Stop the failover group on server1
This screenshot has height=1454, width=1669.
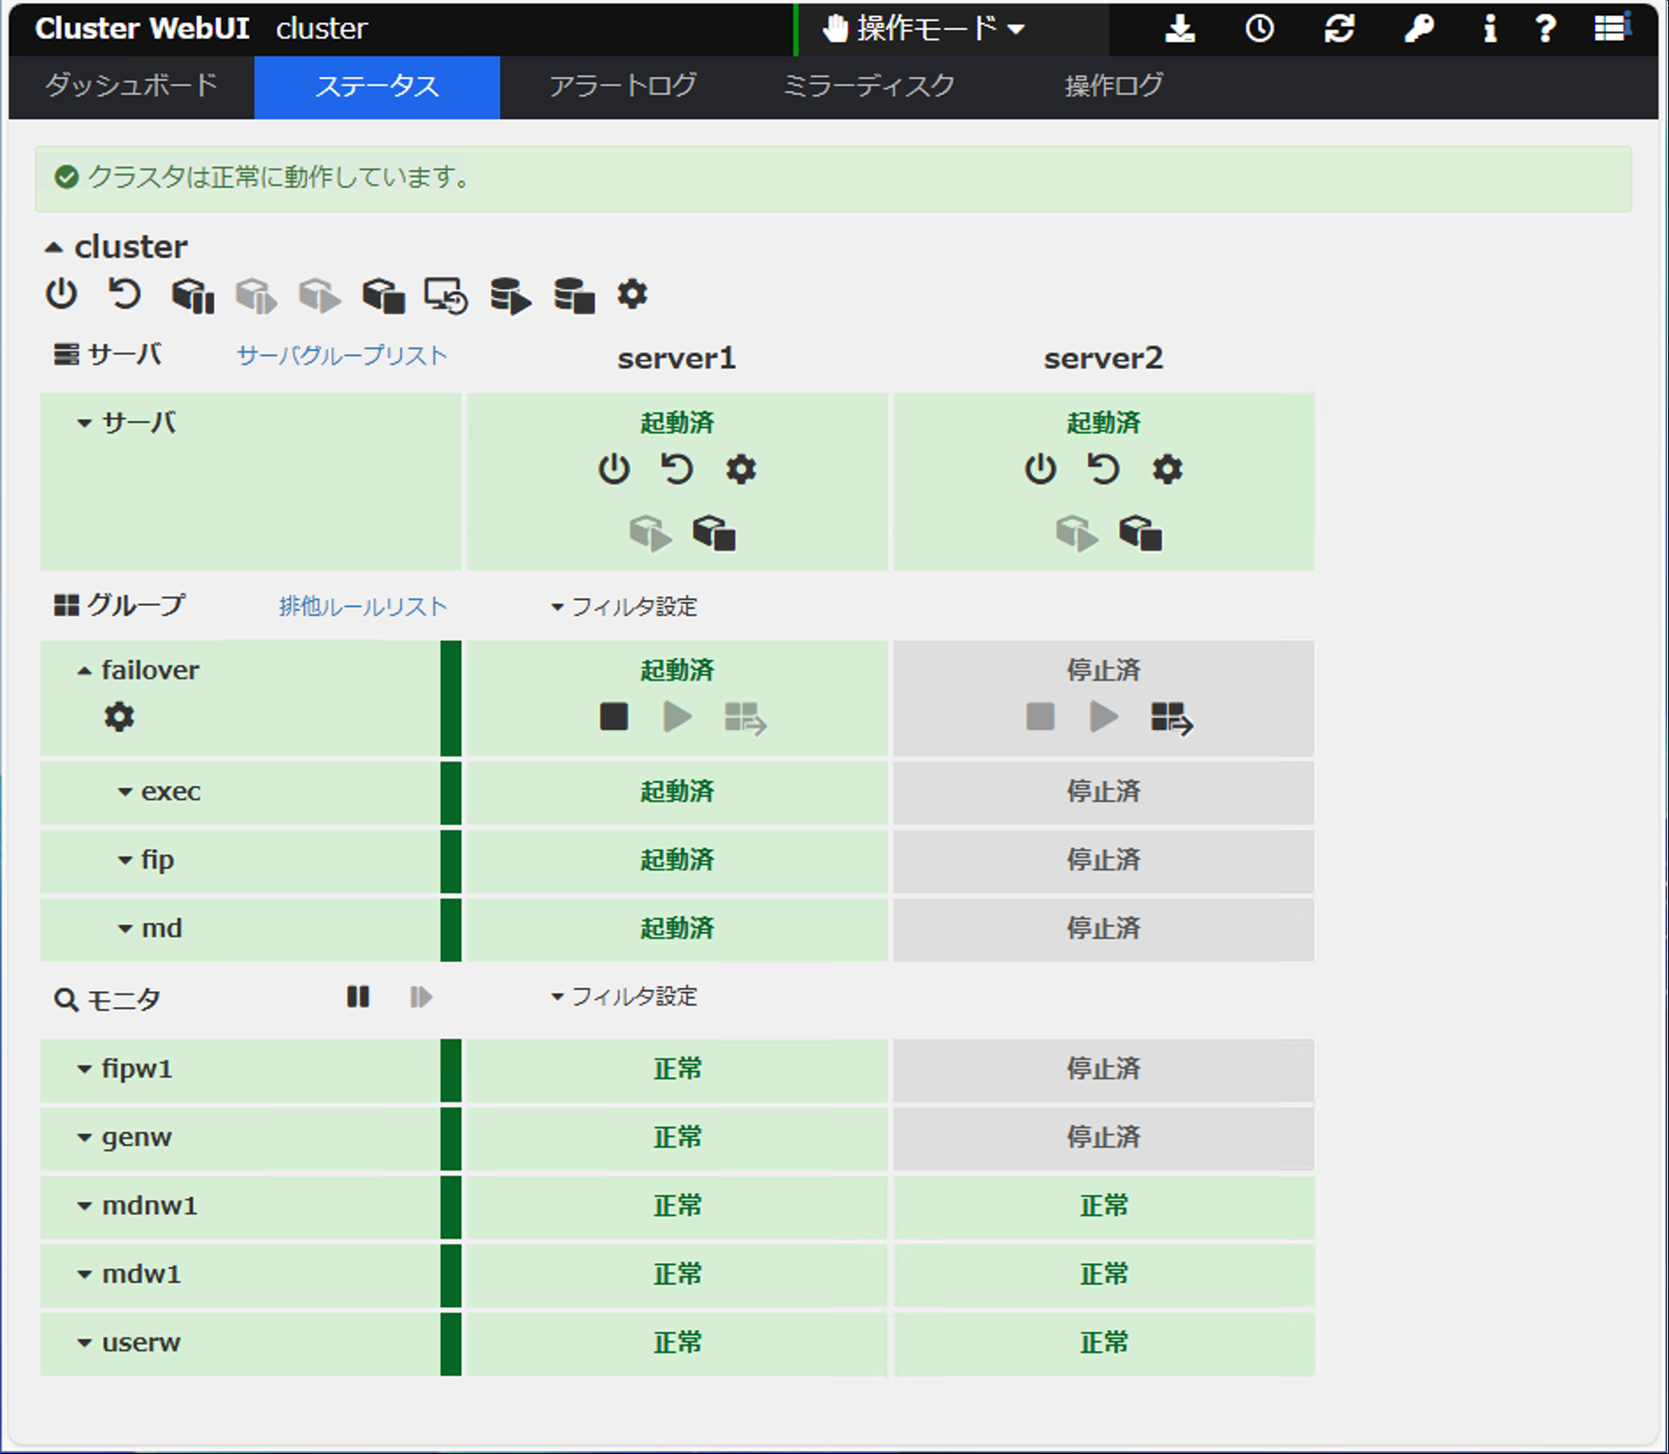614,716
